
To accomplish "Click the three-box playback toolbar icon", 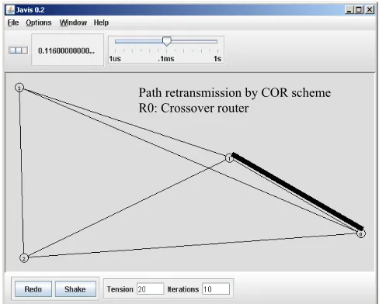I will tap(18, 50).
